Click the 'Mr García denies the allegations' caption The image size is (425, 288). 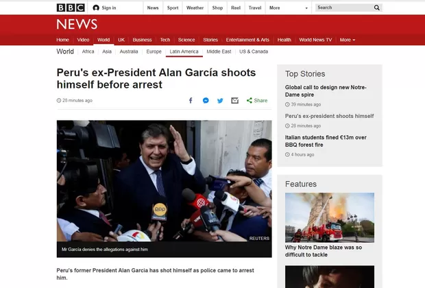tap(105, 250)
